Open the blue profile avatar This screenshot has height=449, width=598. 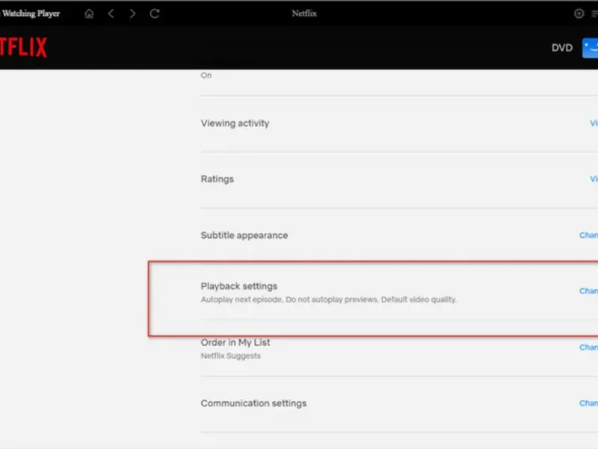(x=590, y=48)
